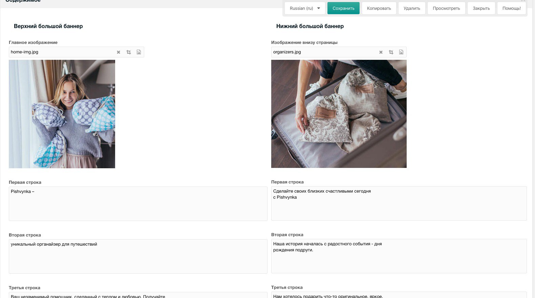Edit bottom banner Третья строка text area
Viewport: 535px width, 298px height.
pyautogui.click(x=399, y=295)
